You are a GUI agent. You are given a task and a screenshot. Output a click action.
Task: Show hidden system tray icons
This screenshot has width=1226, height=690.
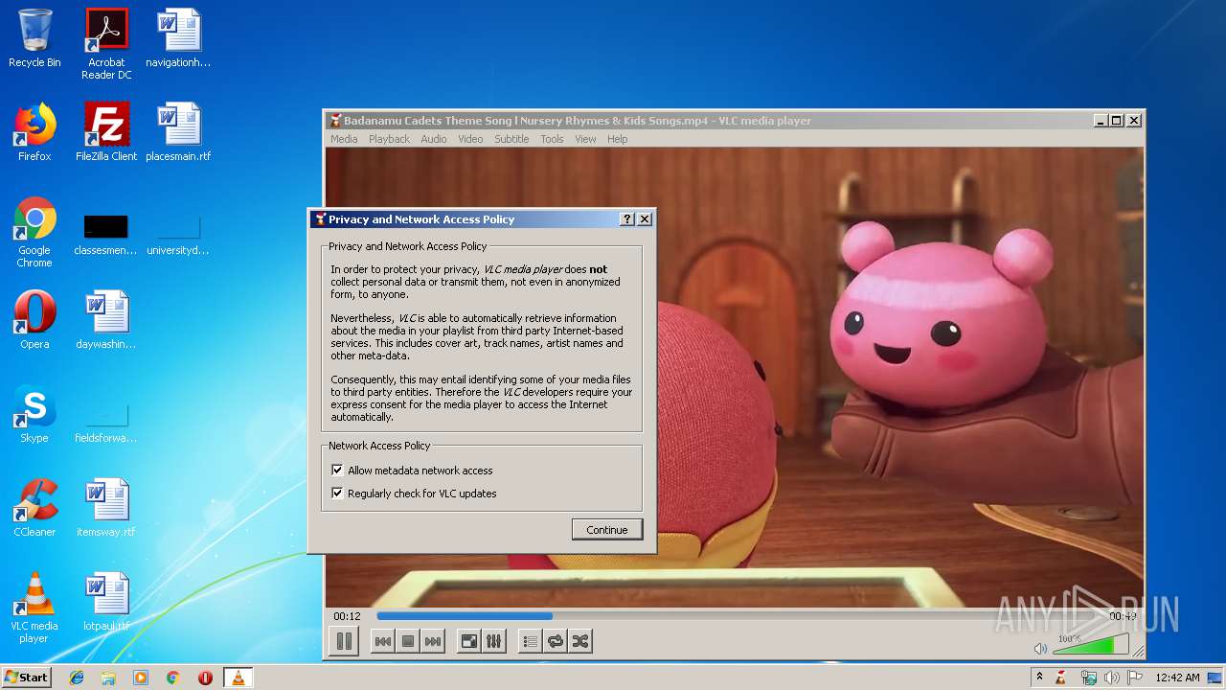pos(1039,678)
